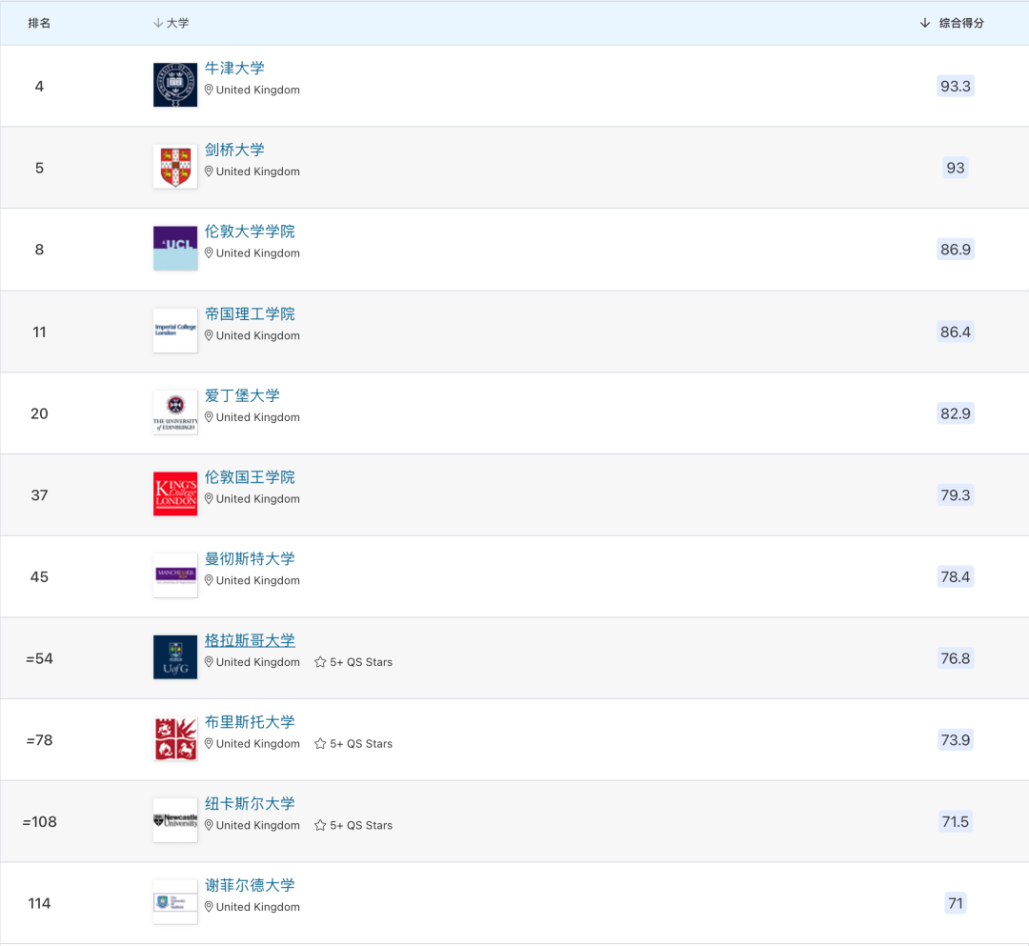Open the Imperial College London logo

[x=175, y=331]
